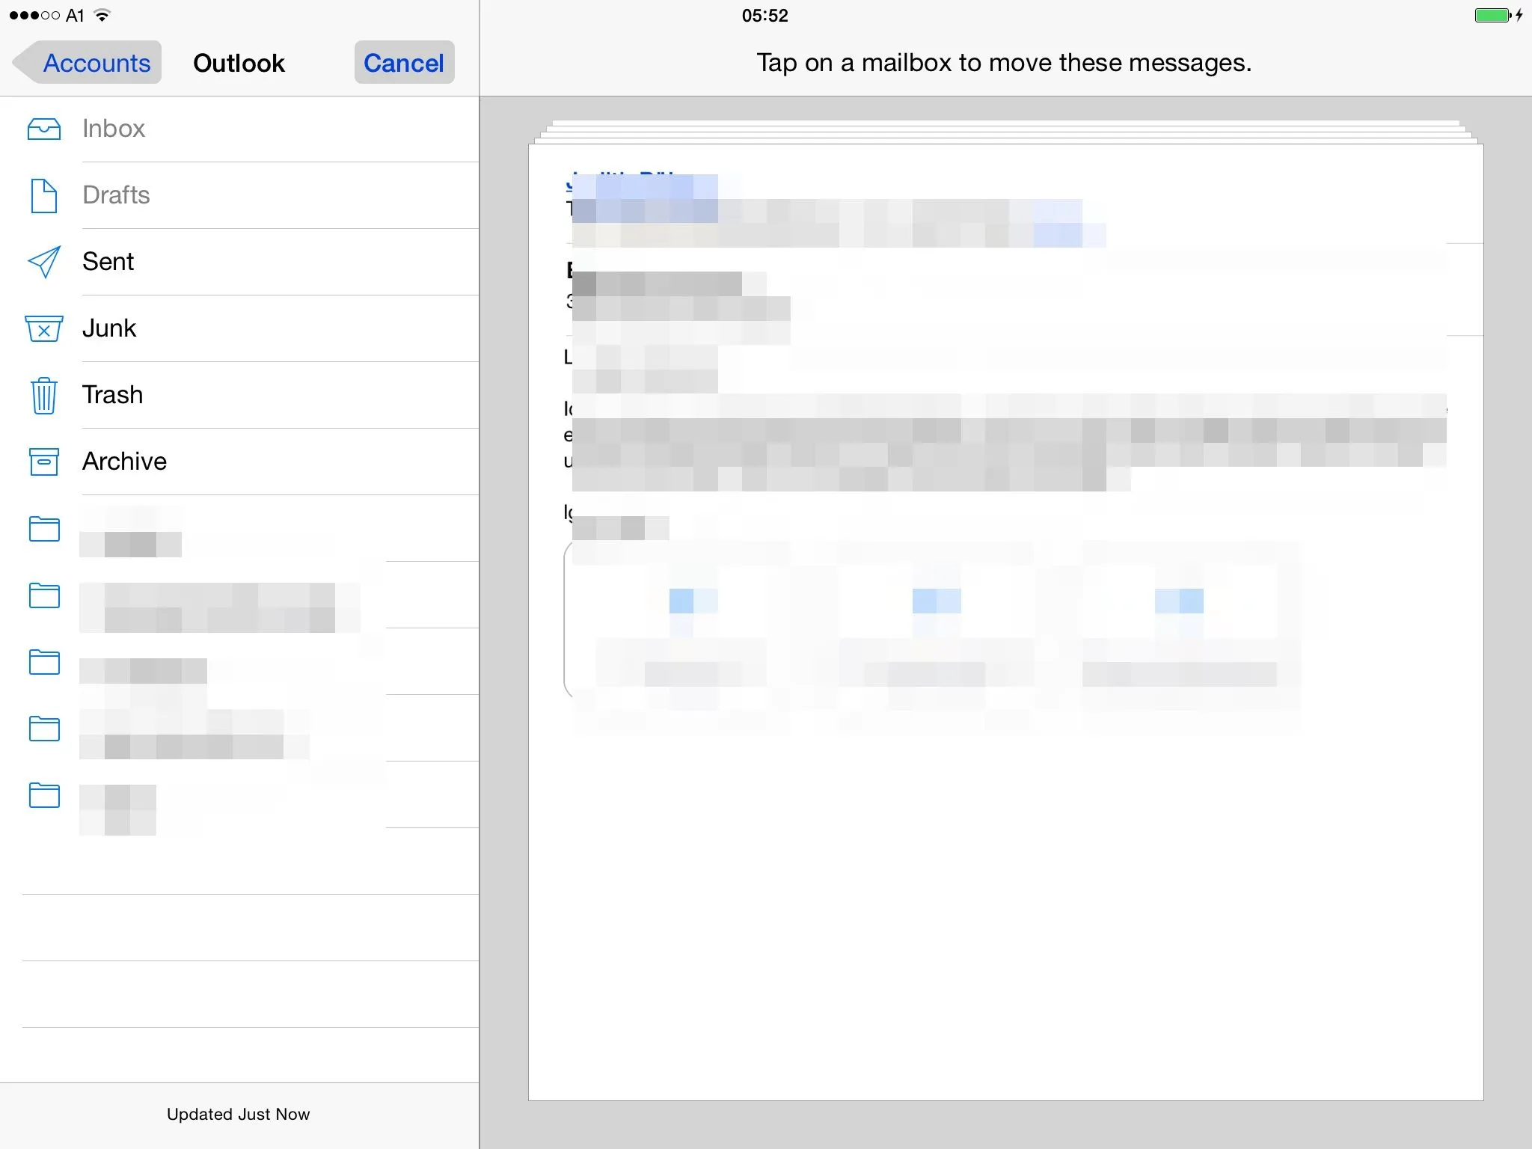The image size is (1532, 1149).
Task: Tap the first custom folder icon
Action: click(x=44, y=528)
